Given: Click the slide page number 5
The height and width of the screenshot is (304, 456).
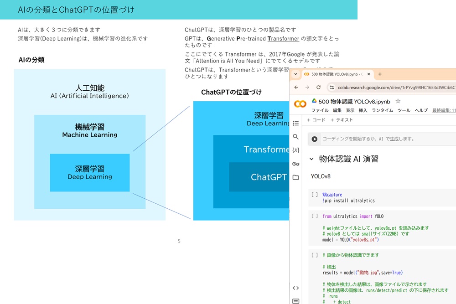Looking at the screenshot, I should 179,241.
